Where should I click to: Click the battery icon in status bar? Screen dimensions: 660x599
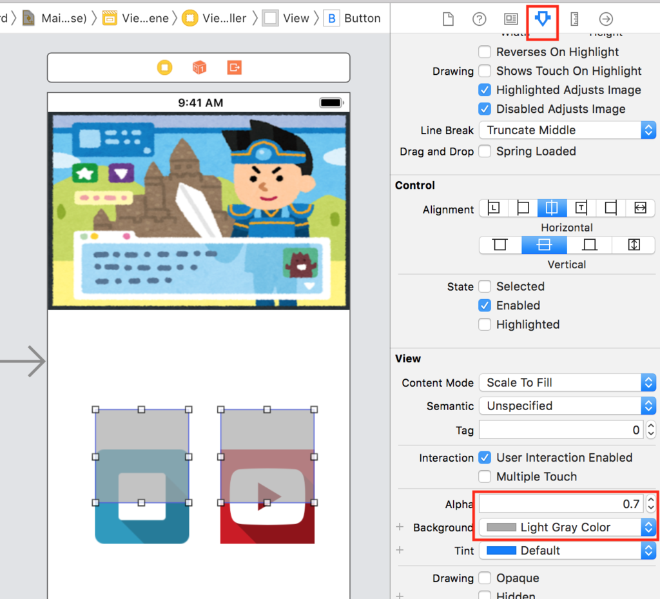pos(331,103)
